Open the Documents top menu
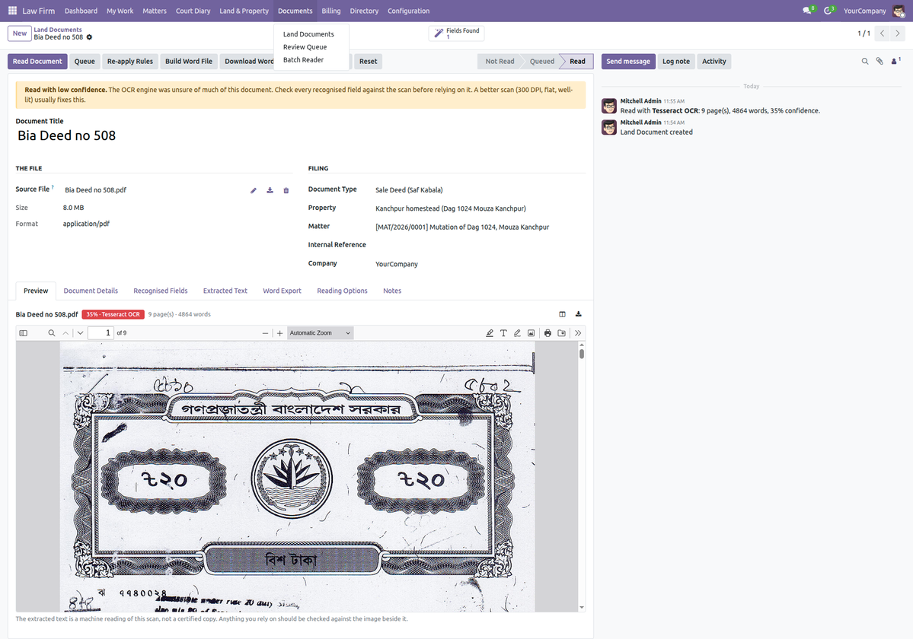This screenshot has height=639, width=913. point(295,11)
